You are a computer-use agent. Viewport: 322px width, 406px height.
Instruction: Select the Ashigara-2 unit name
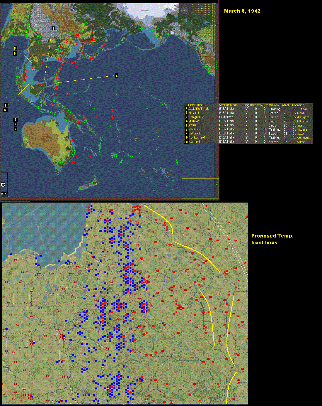(196, 117)
